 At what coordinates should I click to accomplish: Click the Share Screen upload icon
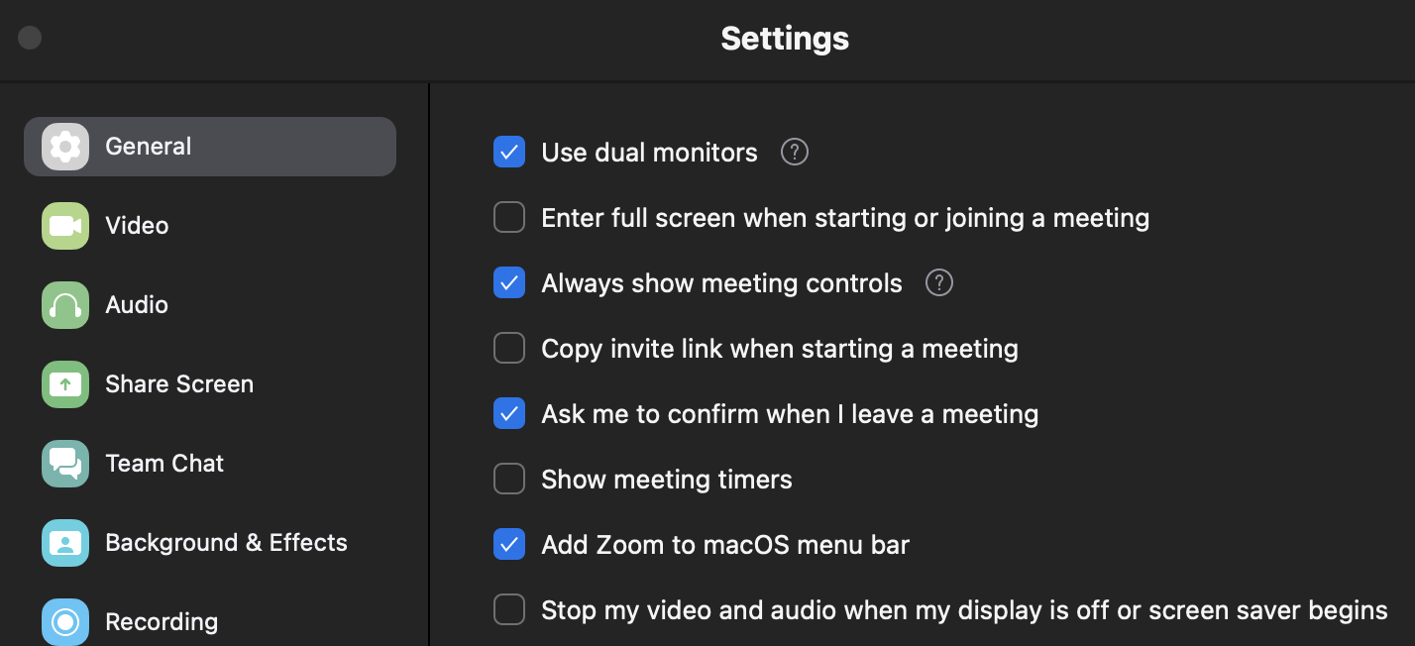click(x=64, y=383)
